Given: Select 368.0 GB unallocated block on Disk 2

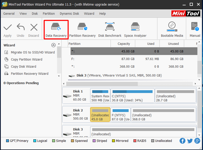Looking at the screenshot, I should (164, 115).
